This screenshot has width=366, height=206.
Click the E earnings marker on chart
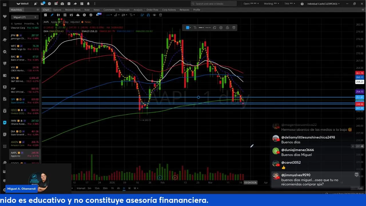(x=160, y=178)
